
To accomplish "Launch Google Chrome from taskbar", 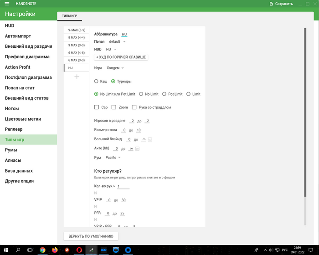I will click(x=42, y=250).
